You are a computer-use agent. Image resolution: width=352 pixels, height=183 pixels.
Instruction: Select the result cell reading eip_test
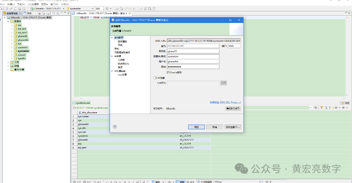click(x=128, y=148)
